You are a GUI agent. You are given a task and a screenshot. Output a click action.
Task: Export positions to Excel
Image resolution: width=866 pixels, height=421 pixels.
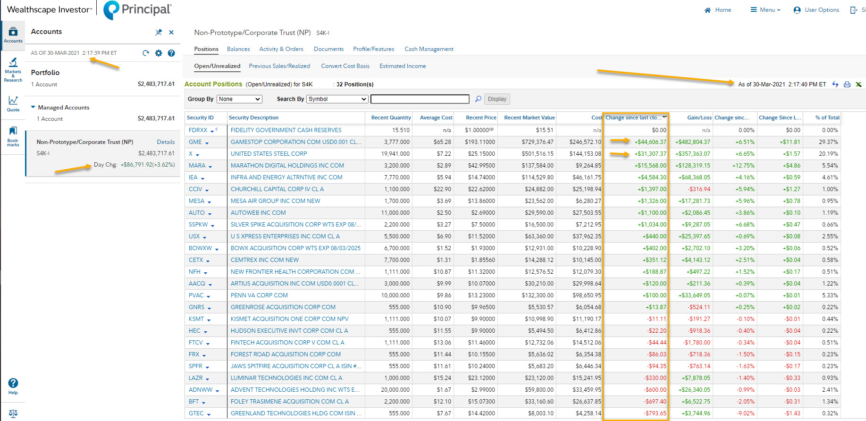[x=858, y=84]
